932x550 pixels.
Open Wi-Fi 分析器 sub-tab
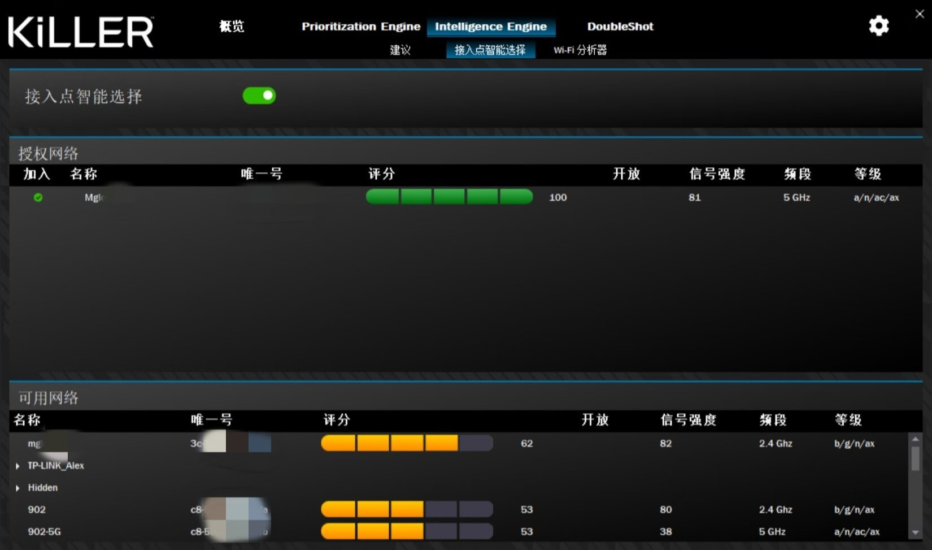tap(580, 50)
